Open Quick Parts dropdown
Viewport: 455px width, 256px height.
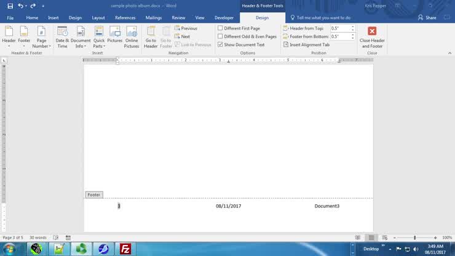point(99,37)
